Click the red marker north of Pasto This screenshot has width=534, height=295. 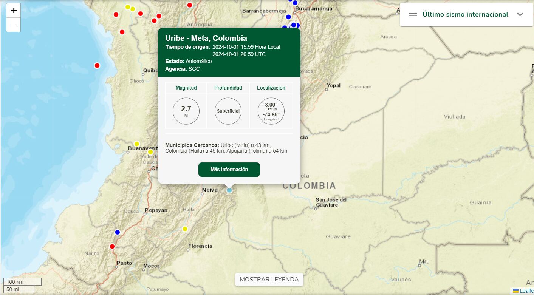click(112, 246)
